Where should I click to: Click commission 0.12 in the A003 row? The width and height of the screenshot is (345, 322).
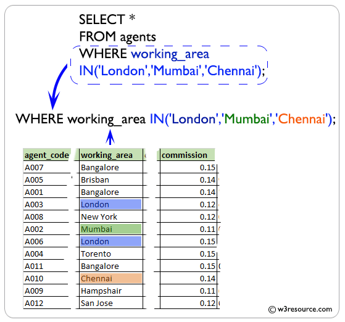click(188, 204)
